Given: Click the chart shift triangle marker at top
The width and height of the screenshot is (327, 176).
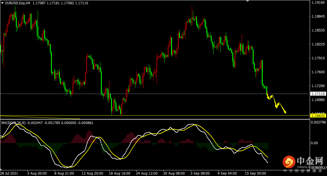Looking at the screenshot, I should pos(248,1).
